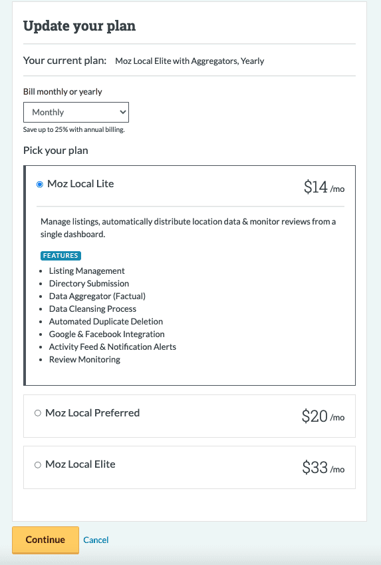
Task: Click 'Moz Local Elite with Aggregators, Yearly' text
Action: [190, 61]
